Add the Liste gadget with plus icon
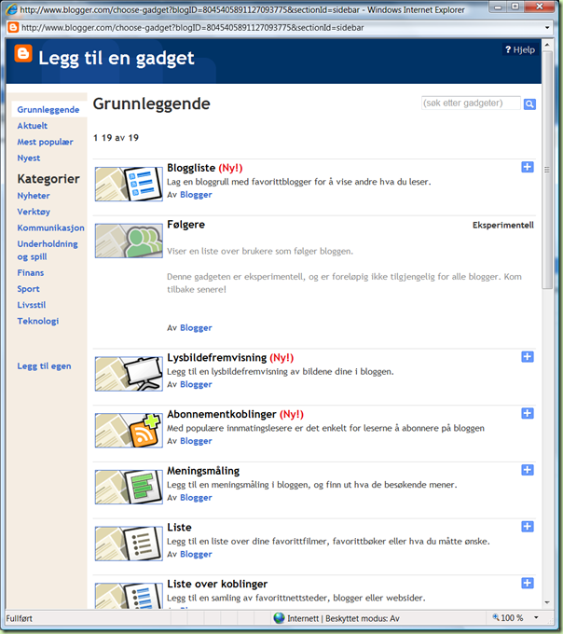 (527, 527)
